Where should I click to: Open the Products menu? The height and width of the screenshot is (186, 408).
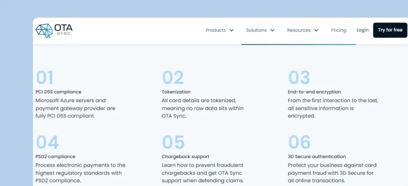pos(216,30)
